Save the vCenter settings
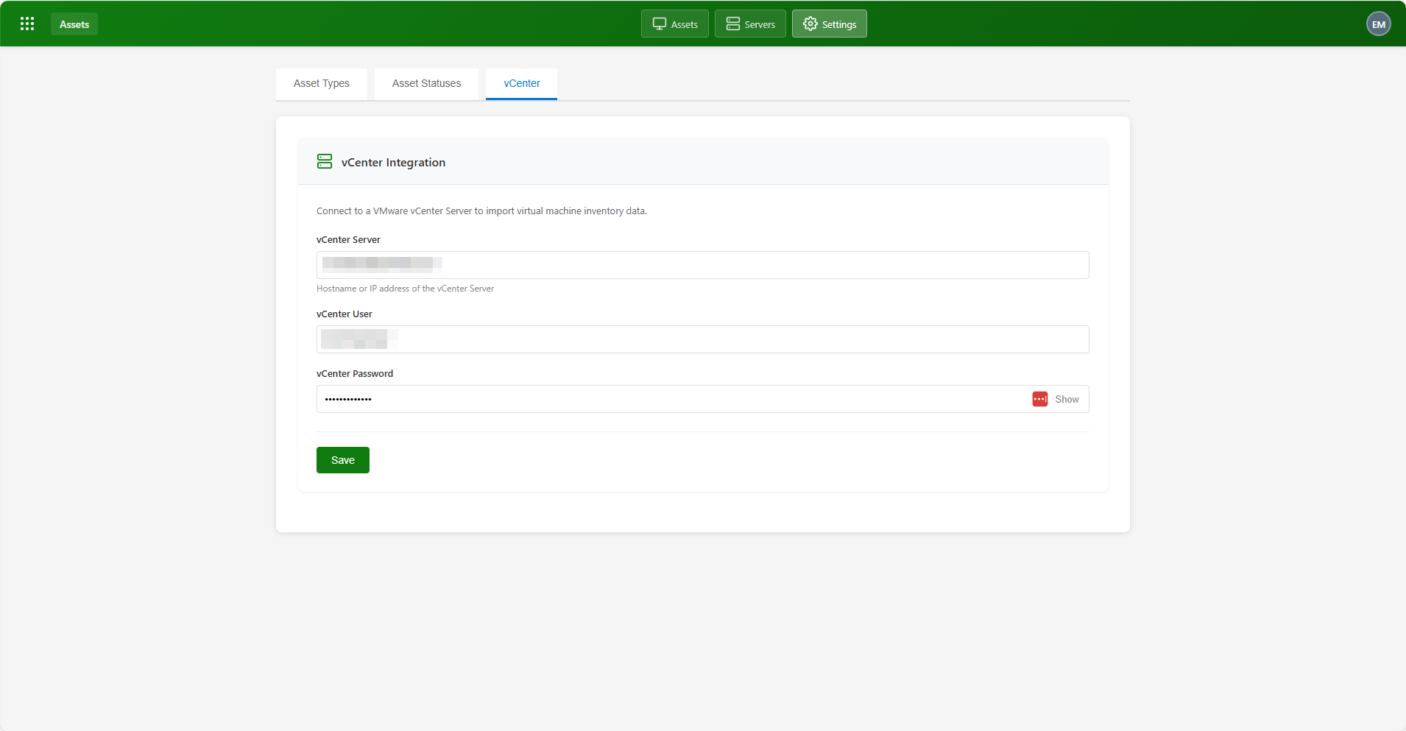The height and width of the screenshot is (731, 1406). 343,460
